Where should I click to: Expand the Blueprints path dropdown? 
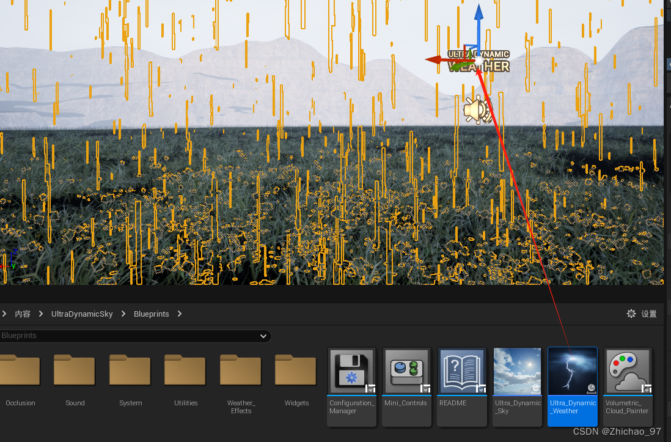click(x=263, y=336)
